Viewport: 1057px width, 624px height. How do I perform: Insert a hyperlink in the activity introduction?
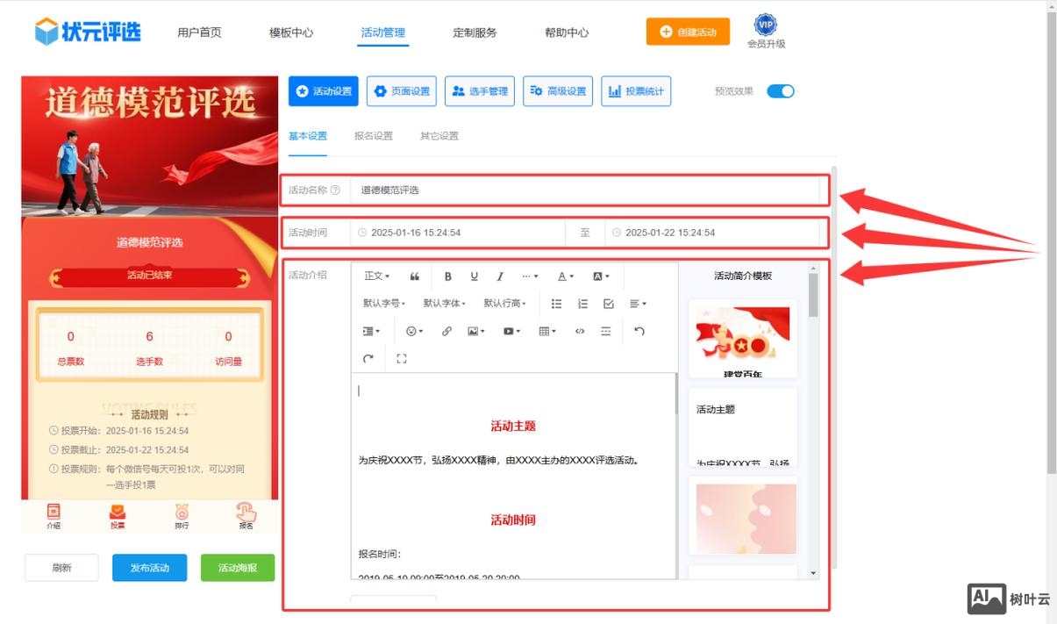[x=447, y=330]
